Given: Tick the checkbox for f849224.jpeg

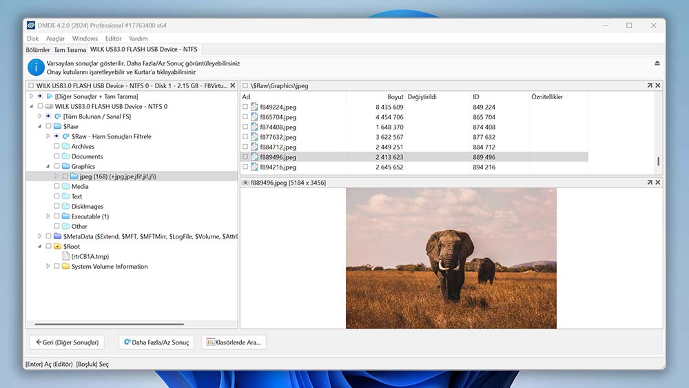Looking at the screenshot, I should pos(245,107).
